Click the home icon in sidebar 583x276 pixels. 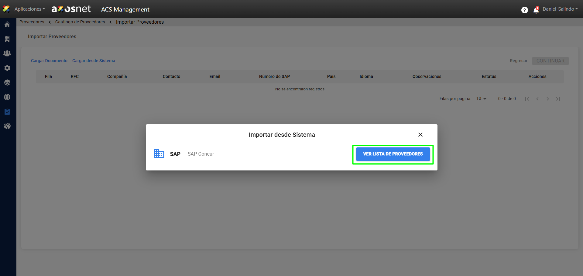(x=7, y=25)
